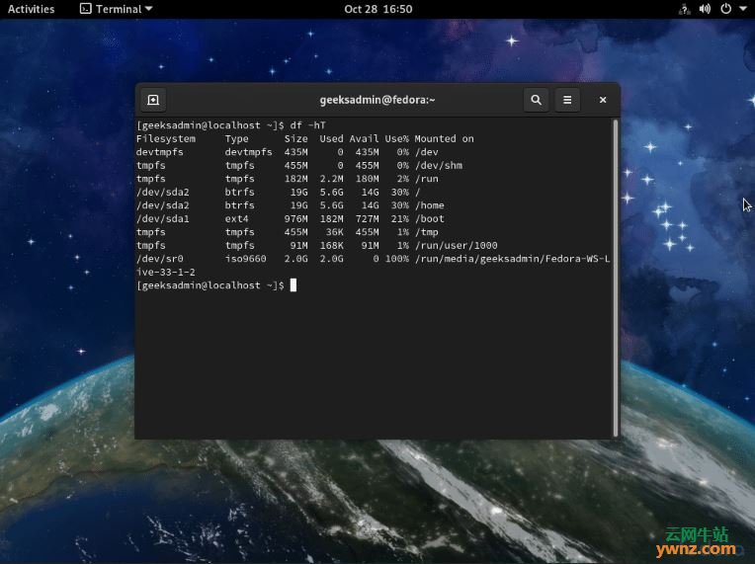Click the '727M' available value
This screenshot has width=755, height=564.
coord(367,219)
